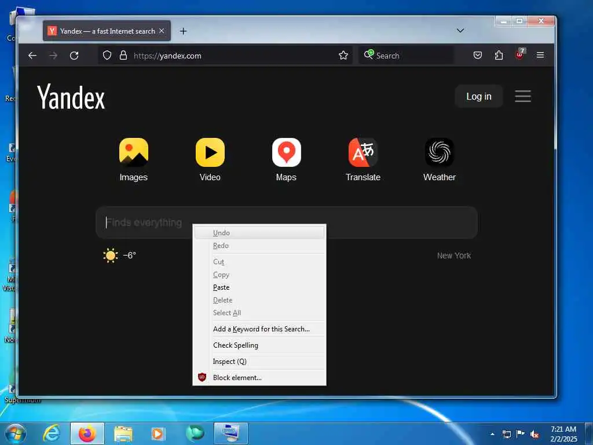Click the Yandex logo
Screen dimensions: 593x445
point(71,97)
